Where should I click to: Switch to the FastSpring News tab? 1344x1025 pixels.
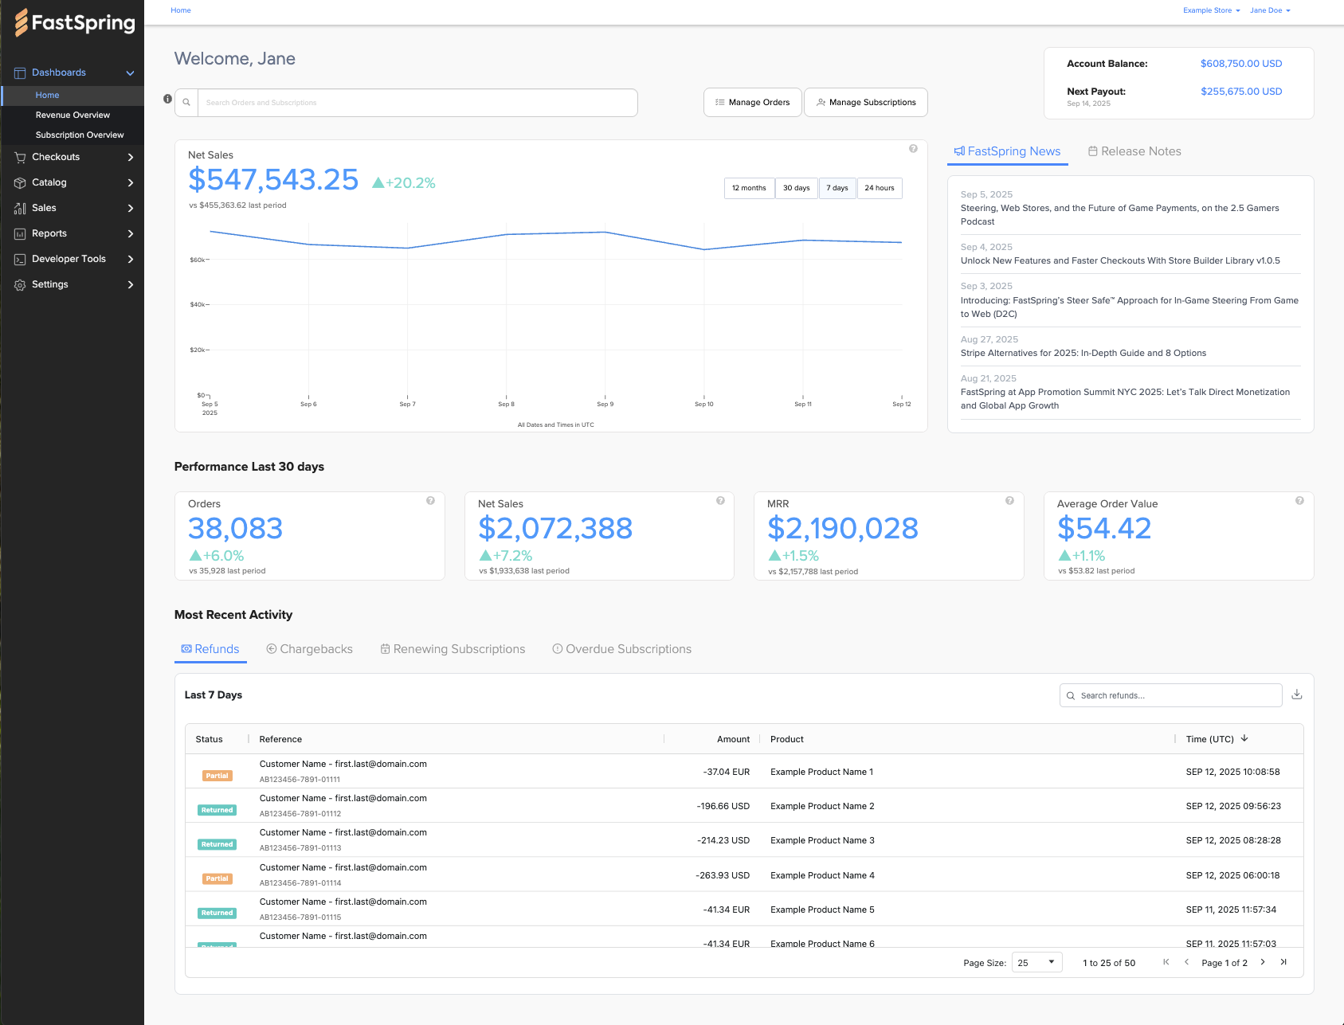click(x=1007, y=151)
